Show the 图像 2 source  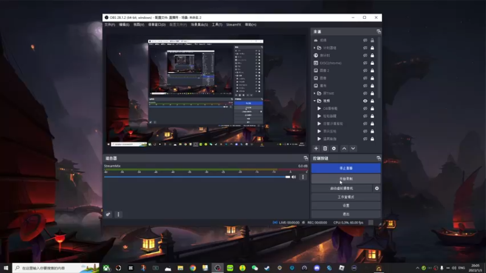pyautogui.click(x=365, y=70)
